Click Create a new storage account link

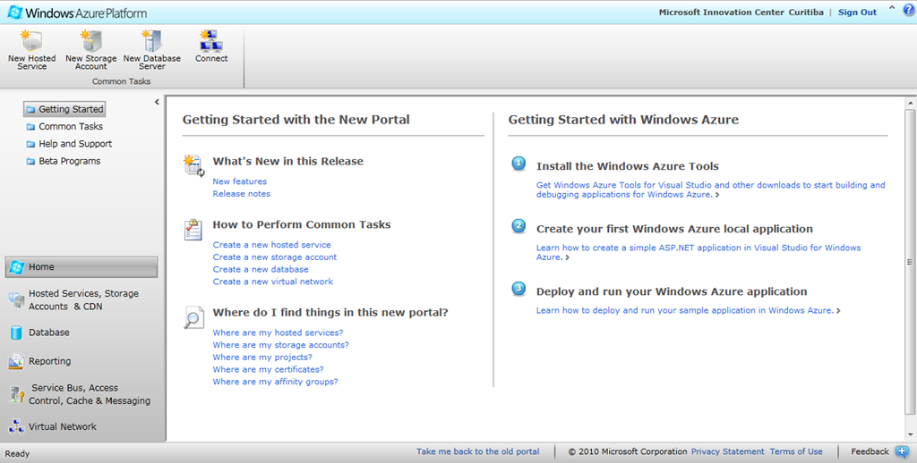point(275,257)
